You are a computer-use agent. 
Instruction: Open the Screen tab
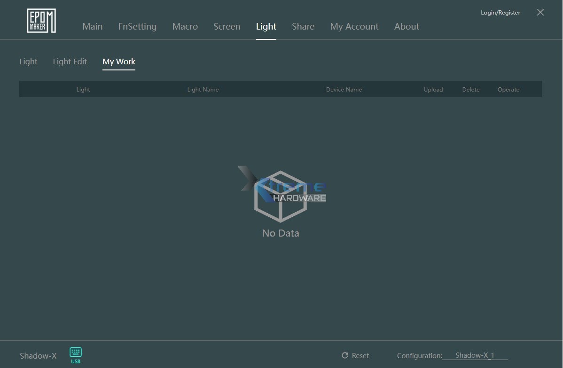pos(227,27)
